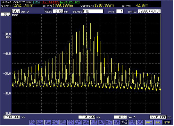
Task: Toggle the AUT SCL auto scale indicator
Action: [109, 122]
